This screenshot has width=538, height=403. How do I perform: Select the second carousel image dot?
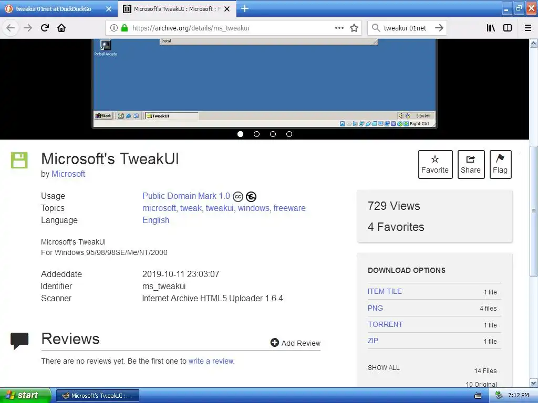pos(256,134)
